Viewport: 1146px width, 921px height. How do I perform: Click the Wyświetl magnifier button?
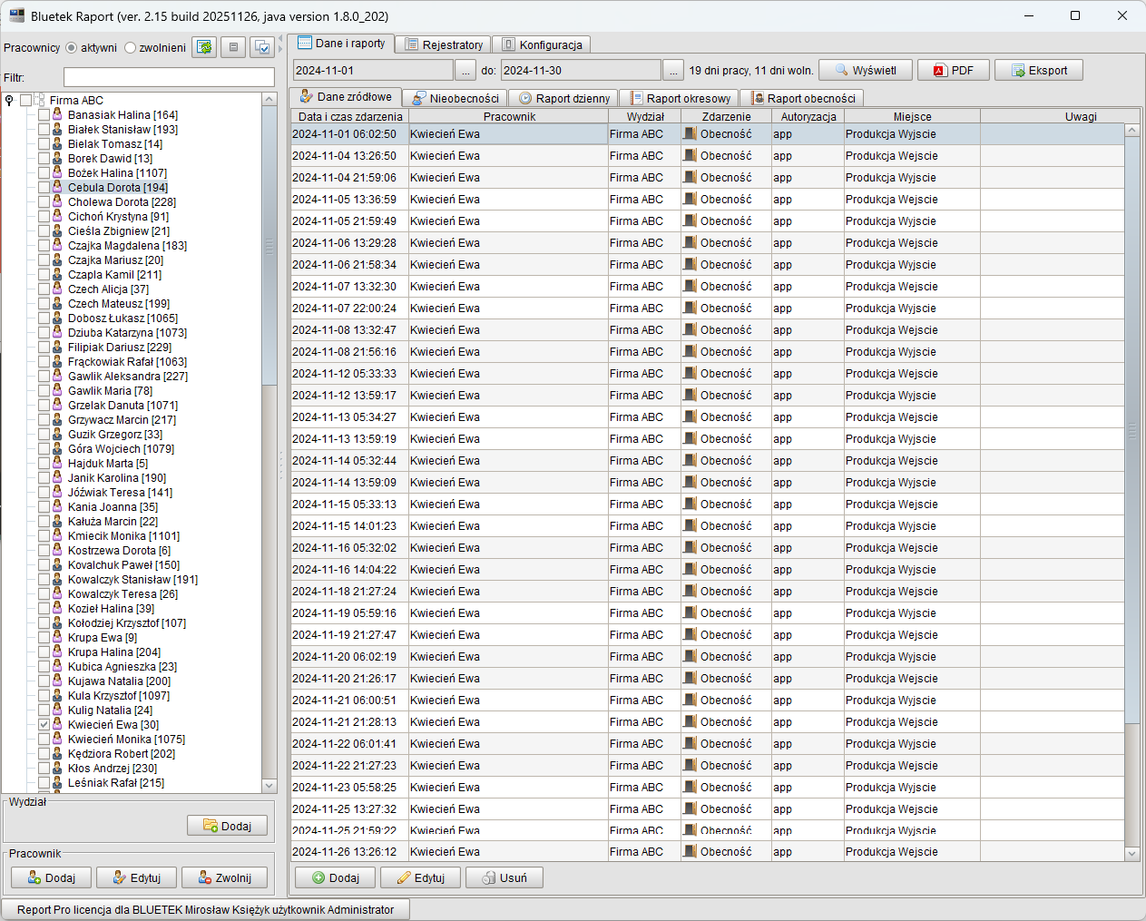[x=866, y=71]
